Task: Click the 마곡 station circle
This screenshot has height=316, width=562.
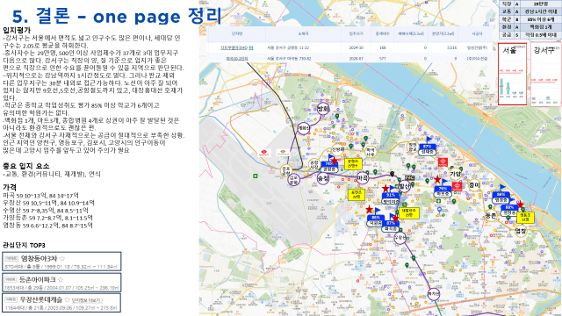Action: [363, 177]
